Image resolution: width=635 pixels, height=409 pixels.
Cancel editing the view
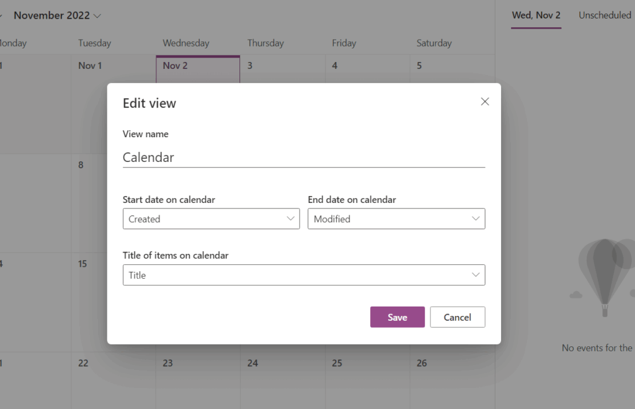(457, 317)
